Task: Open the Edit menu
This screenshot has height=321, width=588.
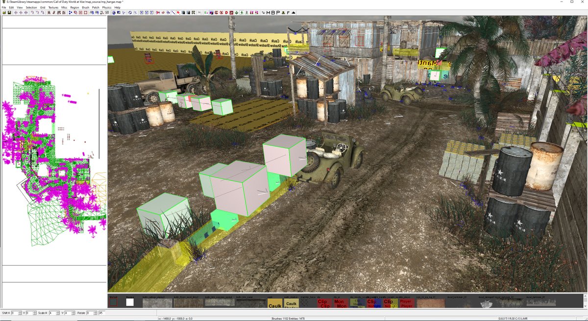Action: pos(11,8)
